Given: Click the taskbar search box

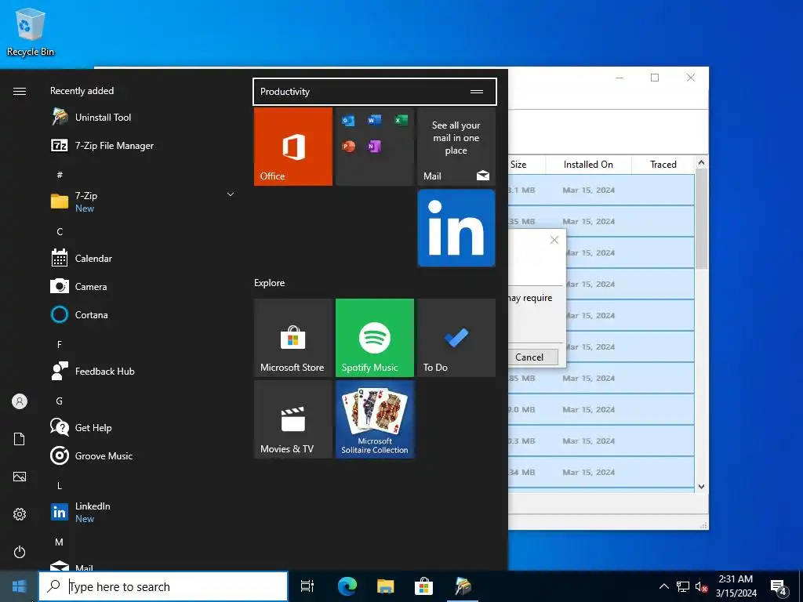Looking at the screenshot, I should 163,586.
